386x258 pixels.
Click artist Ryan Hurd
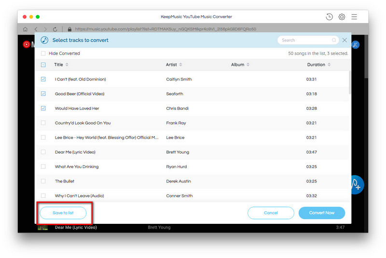tap(176, 167)
